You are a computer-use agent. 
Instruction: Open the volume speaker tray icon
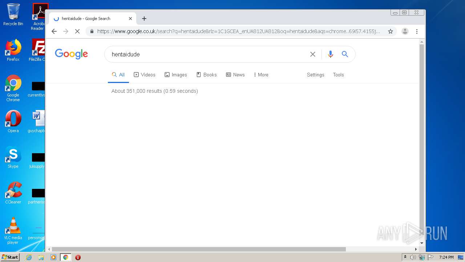[413, 257]
